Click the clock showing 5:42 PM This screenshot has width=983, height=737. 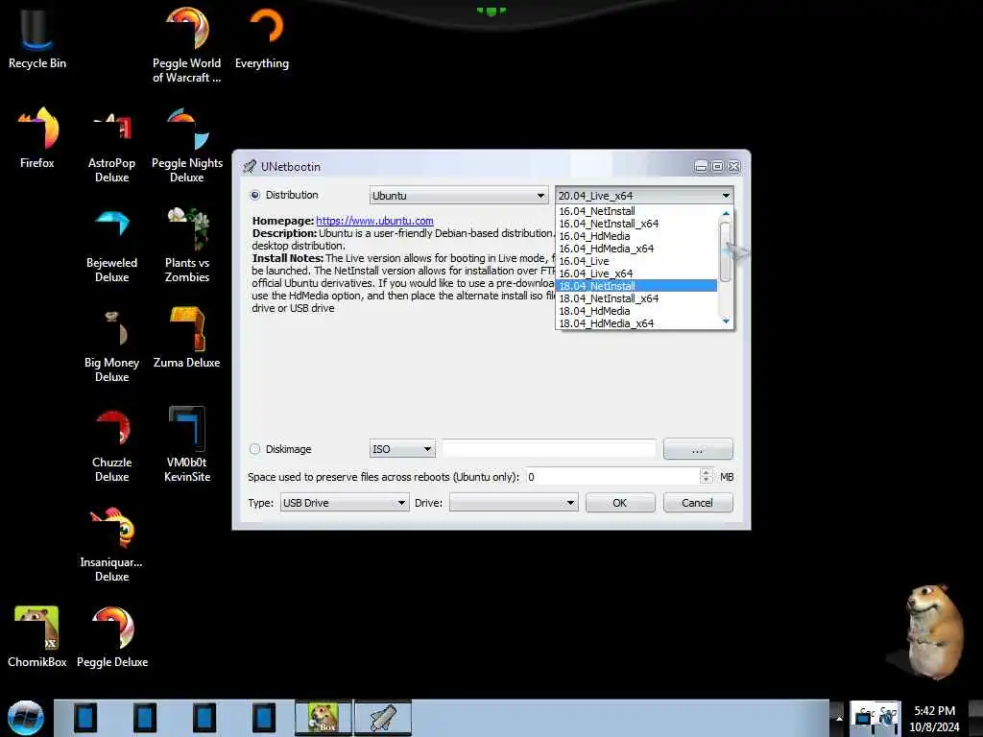pos(934,711)
